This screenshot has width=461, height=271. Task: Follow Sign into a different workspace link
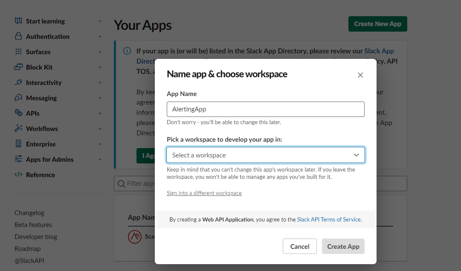coord(204,193)
